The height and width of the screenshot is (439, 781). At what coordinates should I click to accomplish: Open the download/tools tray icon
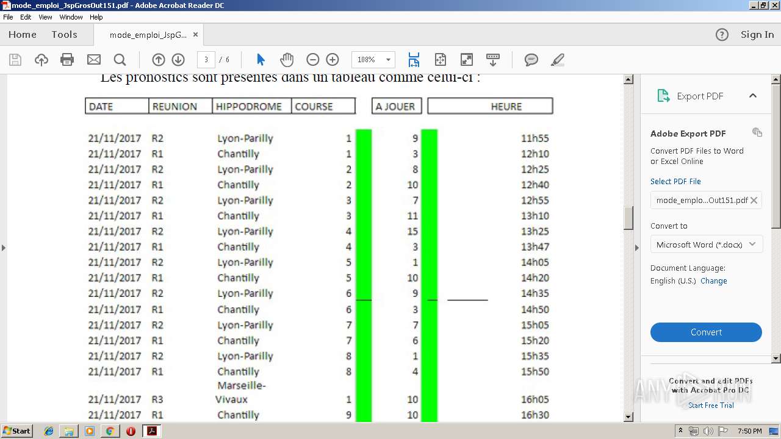pyautogui.click(x=493, y=60)
